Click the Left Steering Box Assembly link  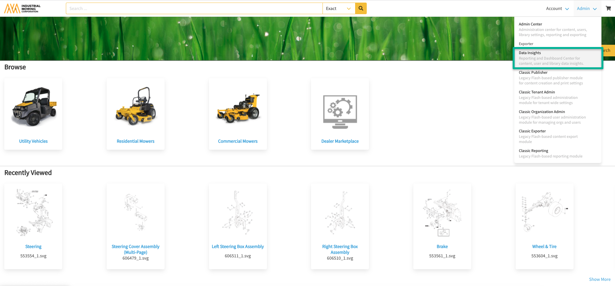(x=238, y=246)
